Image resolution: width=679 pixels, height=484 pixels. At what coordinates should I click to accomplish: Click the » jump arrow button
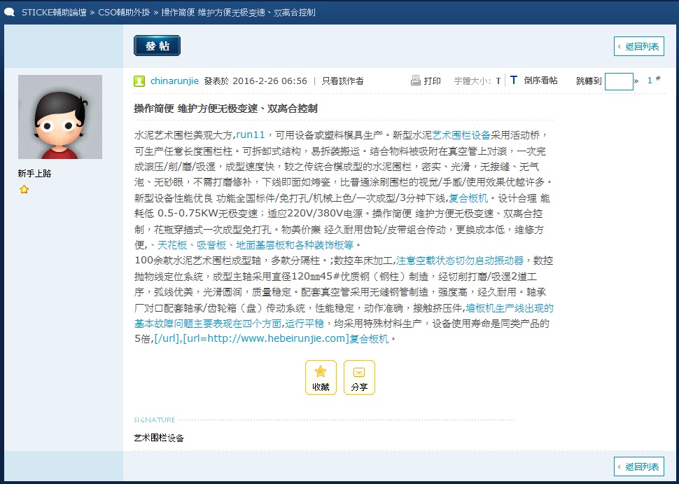[636, 81]
